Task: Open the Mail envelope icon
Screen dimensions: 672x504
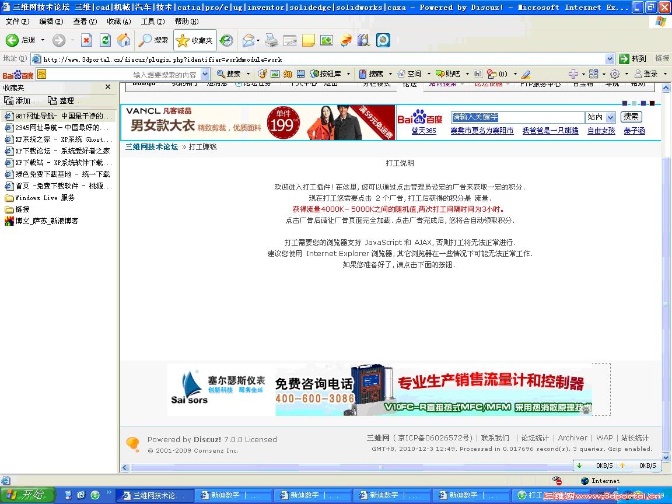Action: [x=248, y=40]
